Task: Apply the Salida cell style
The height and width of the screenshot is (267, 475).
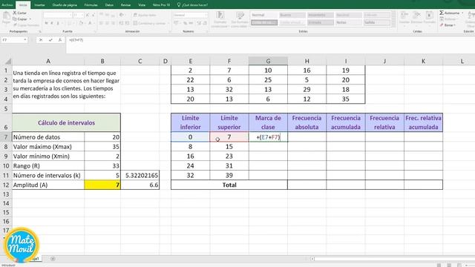Action: pos(377,22)
